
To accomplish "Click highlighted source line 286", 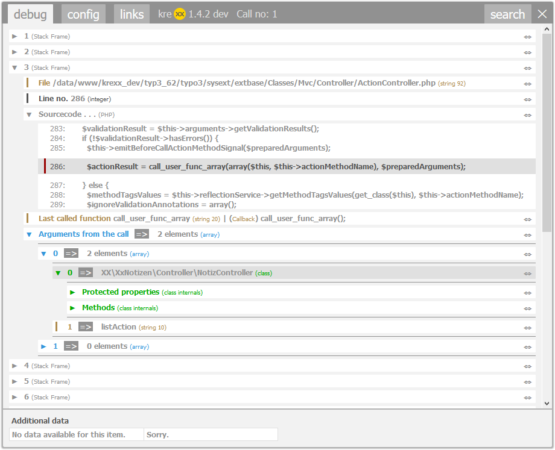I will pyautogui.click(x=287, y=166).
